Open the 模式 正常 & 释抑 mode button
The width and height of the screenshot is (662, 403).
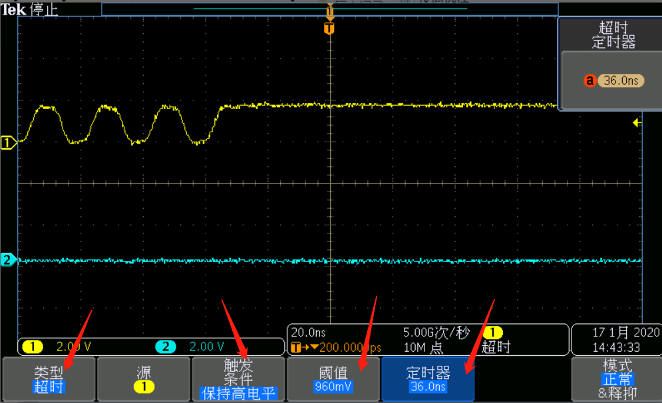pos(617,379)
